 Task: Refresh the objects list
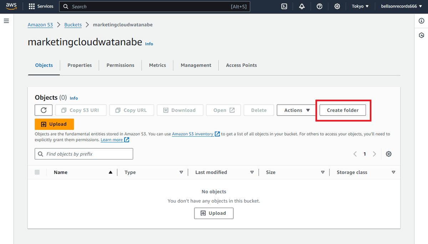[x=44, y=110]
